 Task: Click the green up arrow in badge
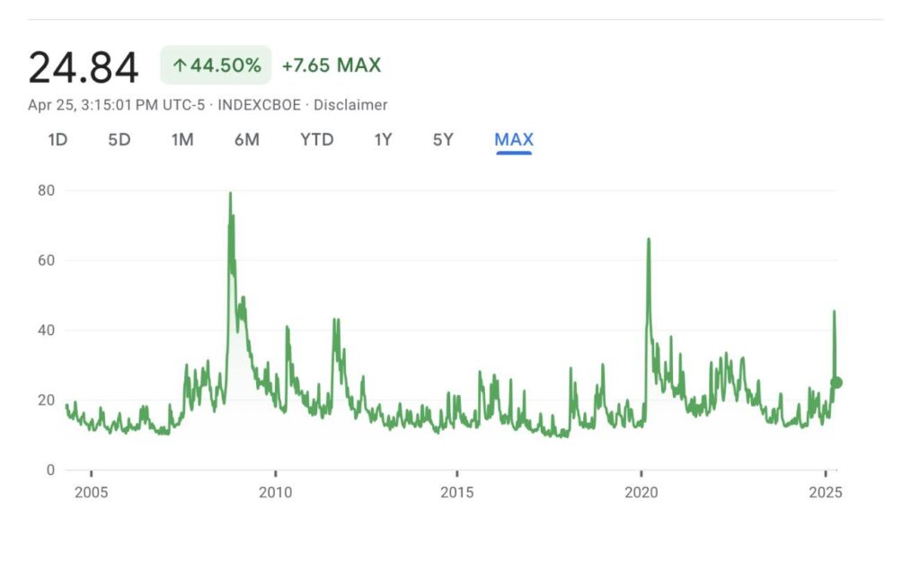tap(180, 66)
